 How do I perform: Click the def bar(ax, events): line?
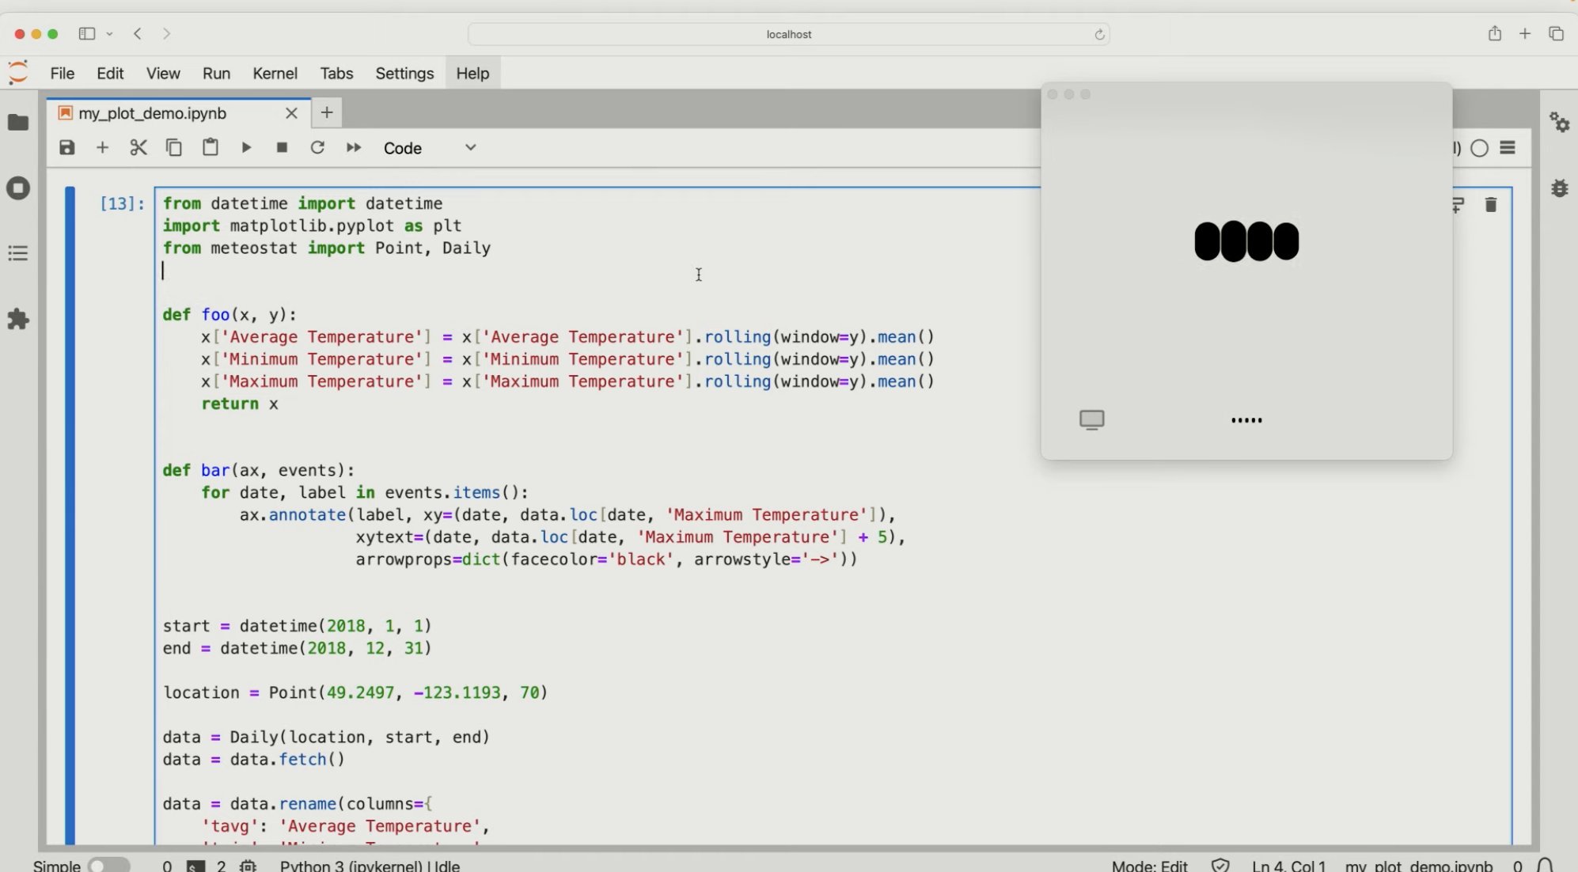coord(259,470)
